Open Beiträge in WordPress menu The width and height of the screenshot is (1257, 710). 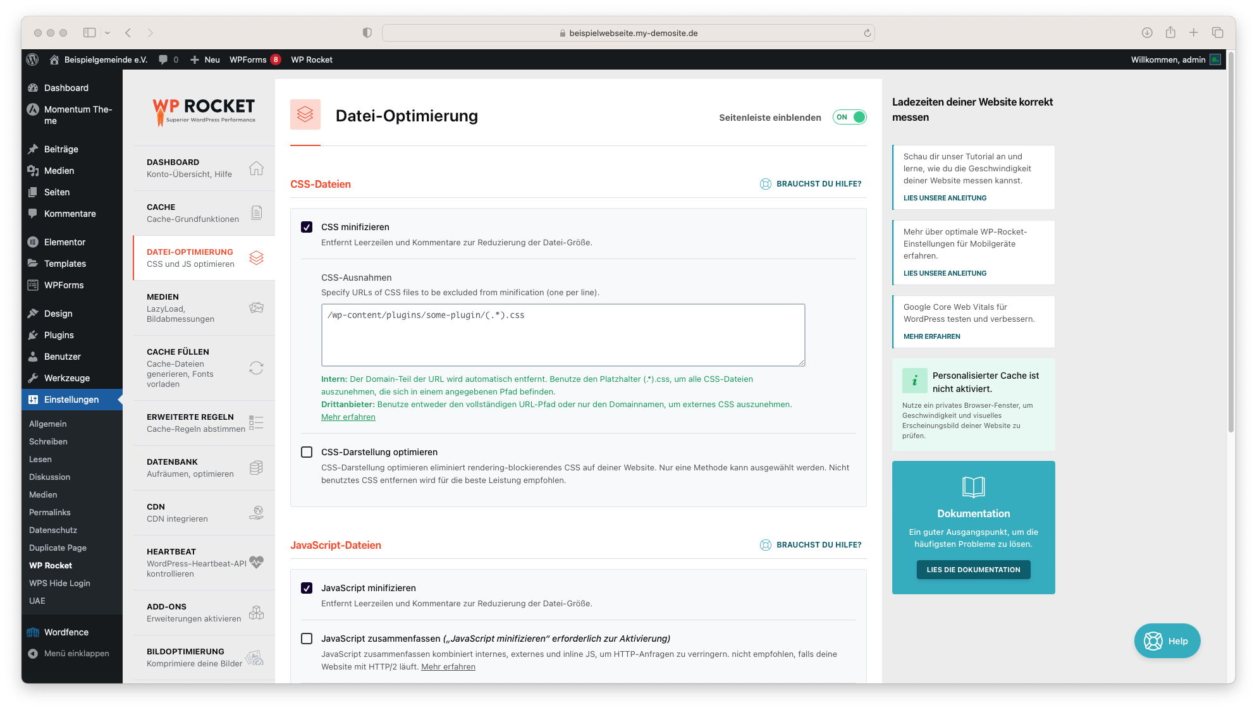click(72, 149)
